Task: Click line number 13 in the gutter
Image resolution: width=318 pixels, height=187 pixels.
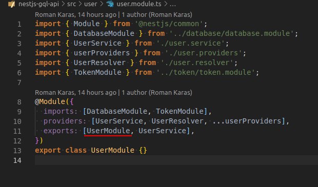Action: click(x=17, y=151)
